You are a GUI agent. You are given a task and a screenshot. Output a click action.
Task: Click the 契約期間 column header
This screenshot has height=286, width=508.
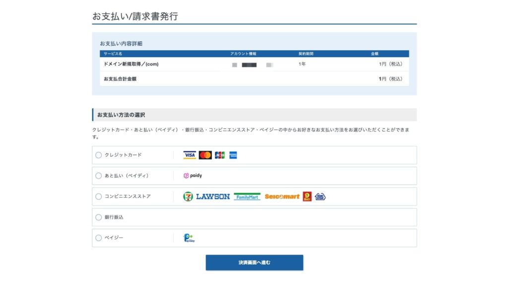pos(306,54)
